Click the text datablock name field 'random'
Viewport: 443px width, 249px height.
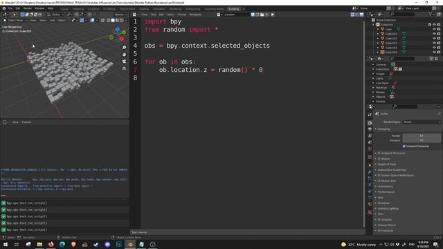point(237,15)
